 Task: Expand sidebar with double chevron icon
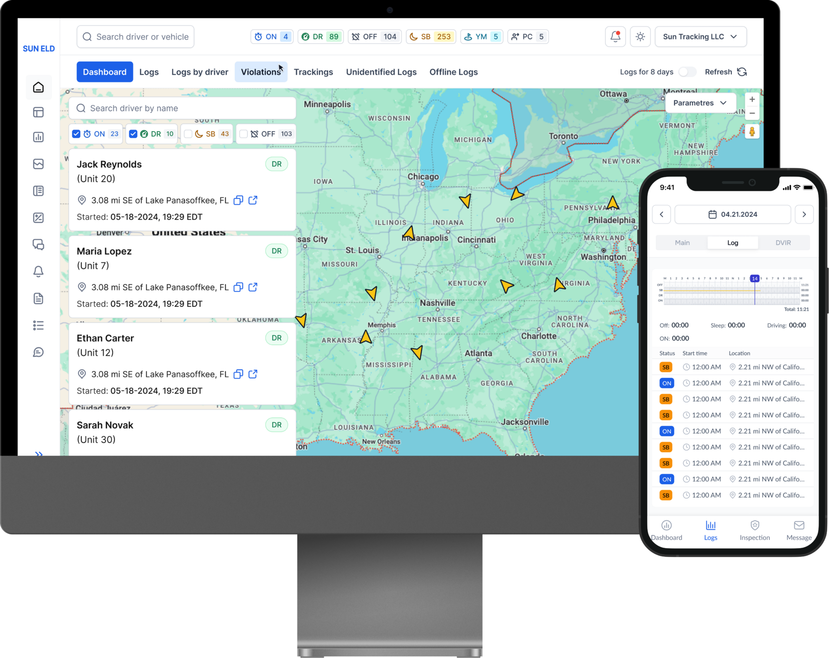pyautogui.click(x=38, y=453)
